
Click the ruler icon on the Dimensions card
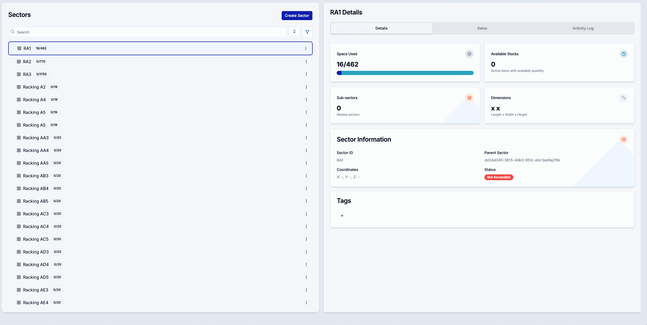tap(624, 97)
